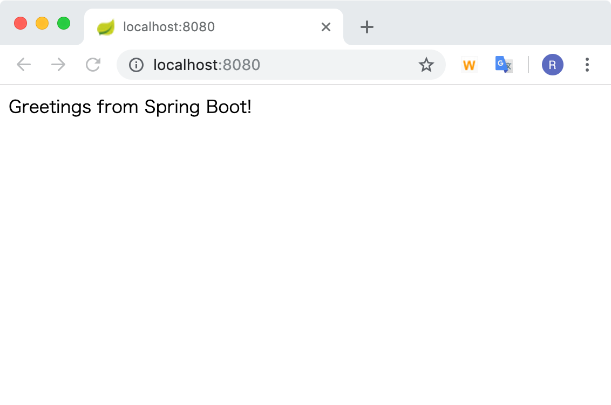Bookmark this page with the star icon
The width and height of the screenshot is (611, 405).
pos(426,65)
